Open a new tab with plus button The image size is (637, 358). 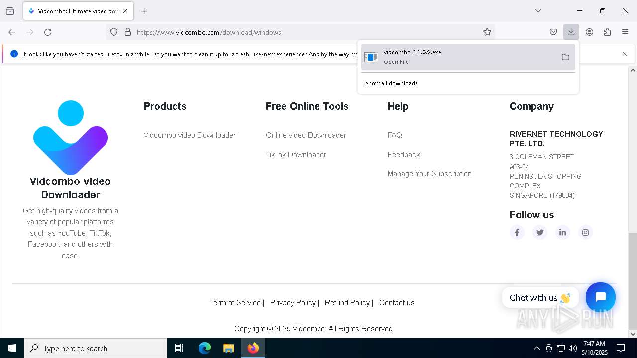point(144,11)
